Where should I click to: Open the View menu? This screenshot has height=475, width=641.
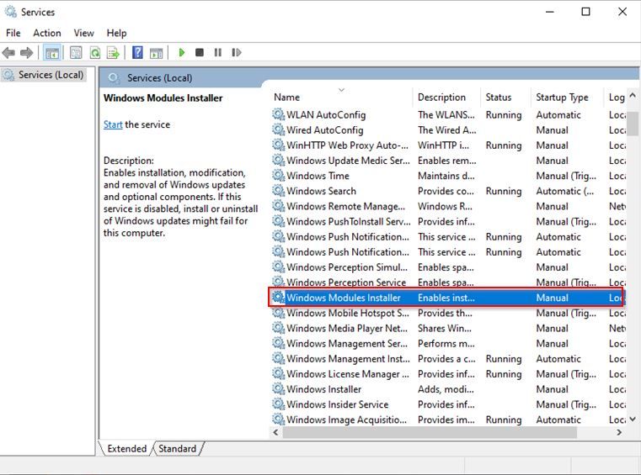(x=83, y=33)
